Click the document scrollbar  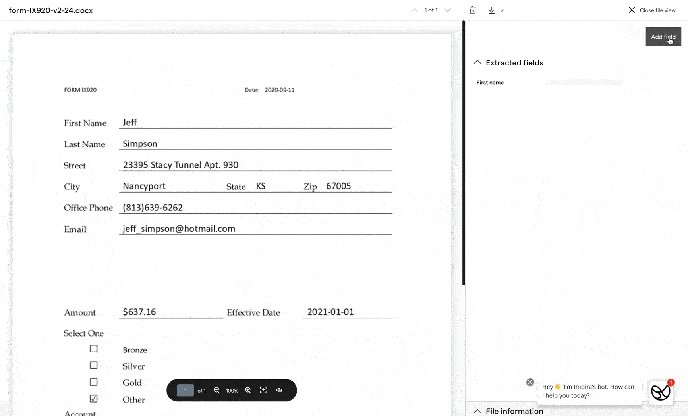tap(464, 153)
